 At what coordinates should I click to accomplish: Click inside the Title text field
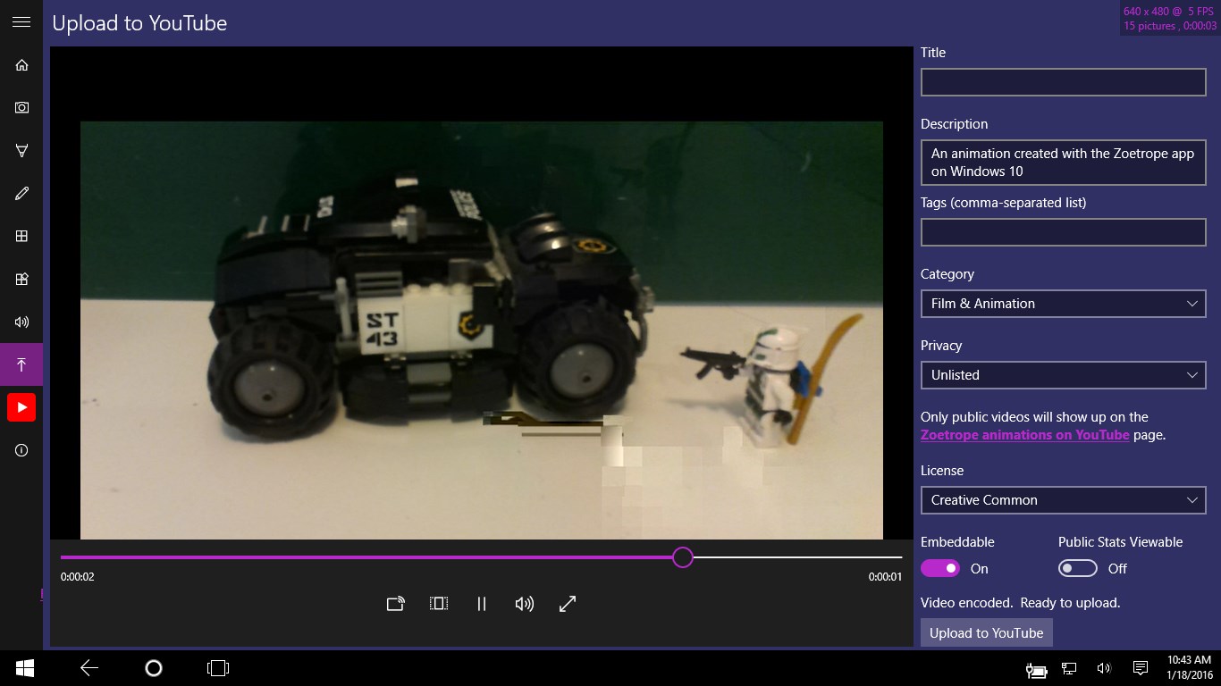(x=1063, y=81)
